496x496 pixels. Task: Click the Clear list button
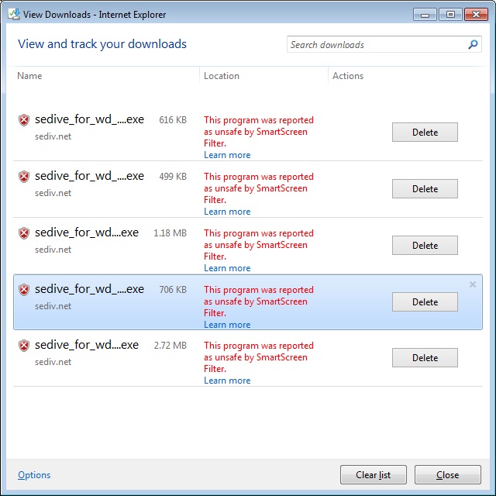pyautogui.click(x=374, y=474)
